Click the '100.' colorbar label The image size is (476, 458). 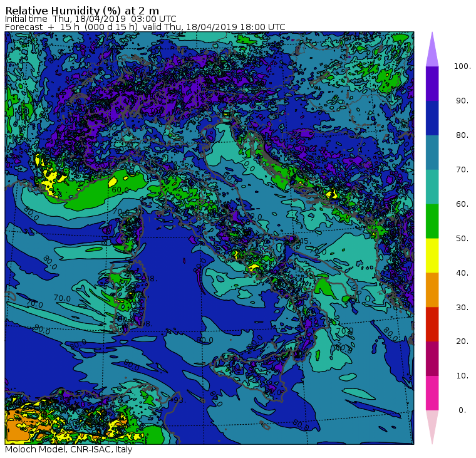point(462,66)
